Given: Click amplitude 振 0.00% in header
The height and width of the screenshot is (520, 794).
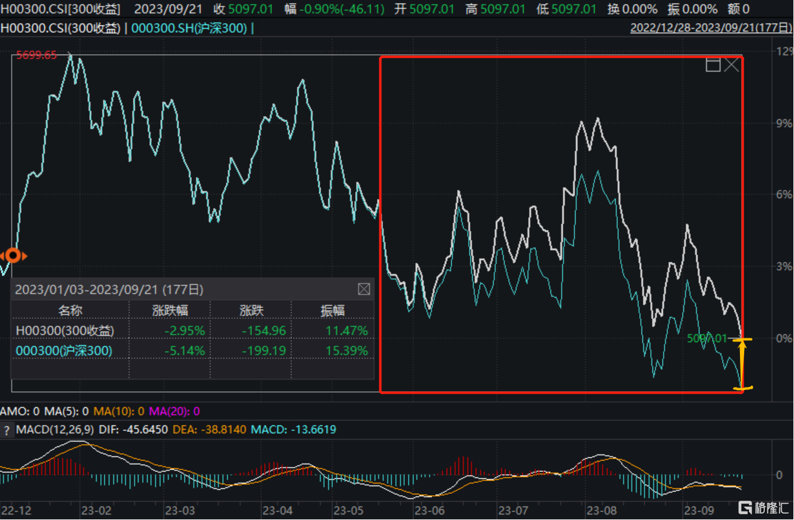Looking at the screenshot, I should (691, 9).
